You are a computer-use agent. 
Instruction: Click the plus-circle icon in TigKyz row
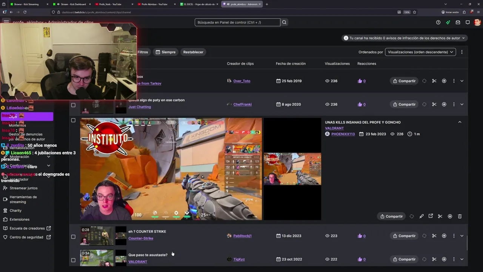(444, 259)
